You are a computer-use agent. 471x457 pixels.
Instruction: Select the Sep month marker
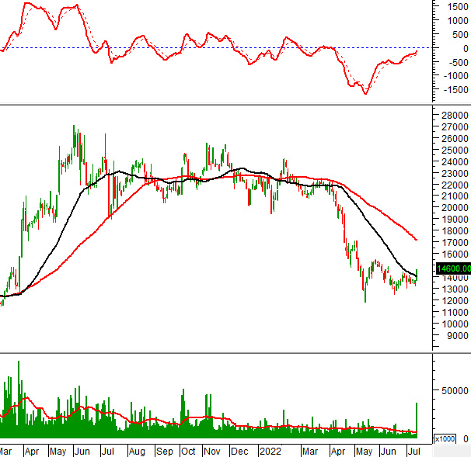tap(164, 450)
